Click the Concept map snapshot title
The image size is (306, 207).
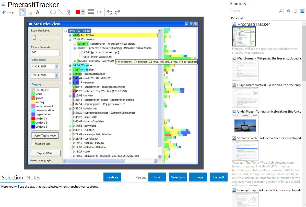tap(269, 190)
